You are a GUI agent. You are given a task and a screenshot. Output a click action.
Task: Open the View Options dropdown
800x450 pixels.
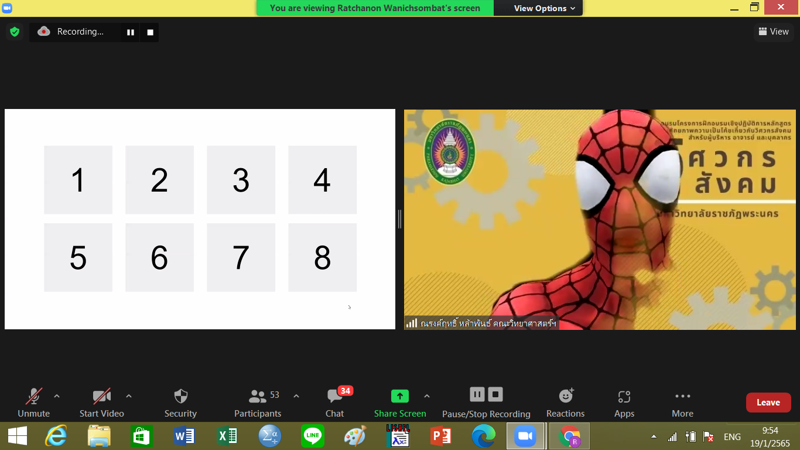545,8
